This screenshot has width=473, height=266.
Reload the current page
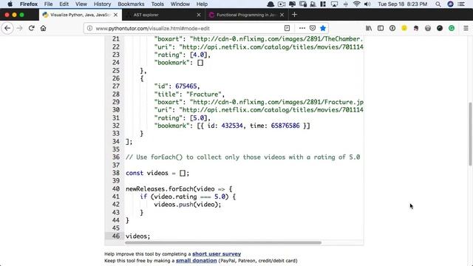coord(31,28)
